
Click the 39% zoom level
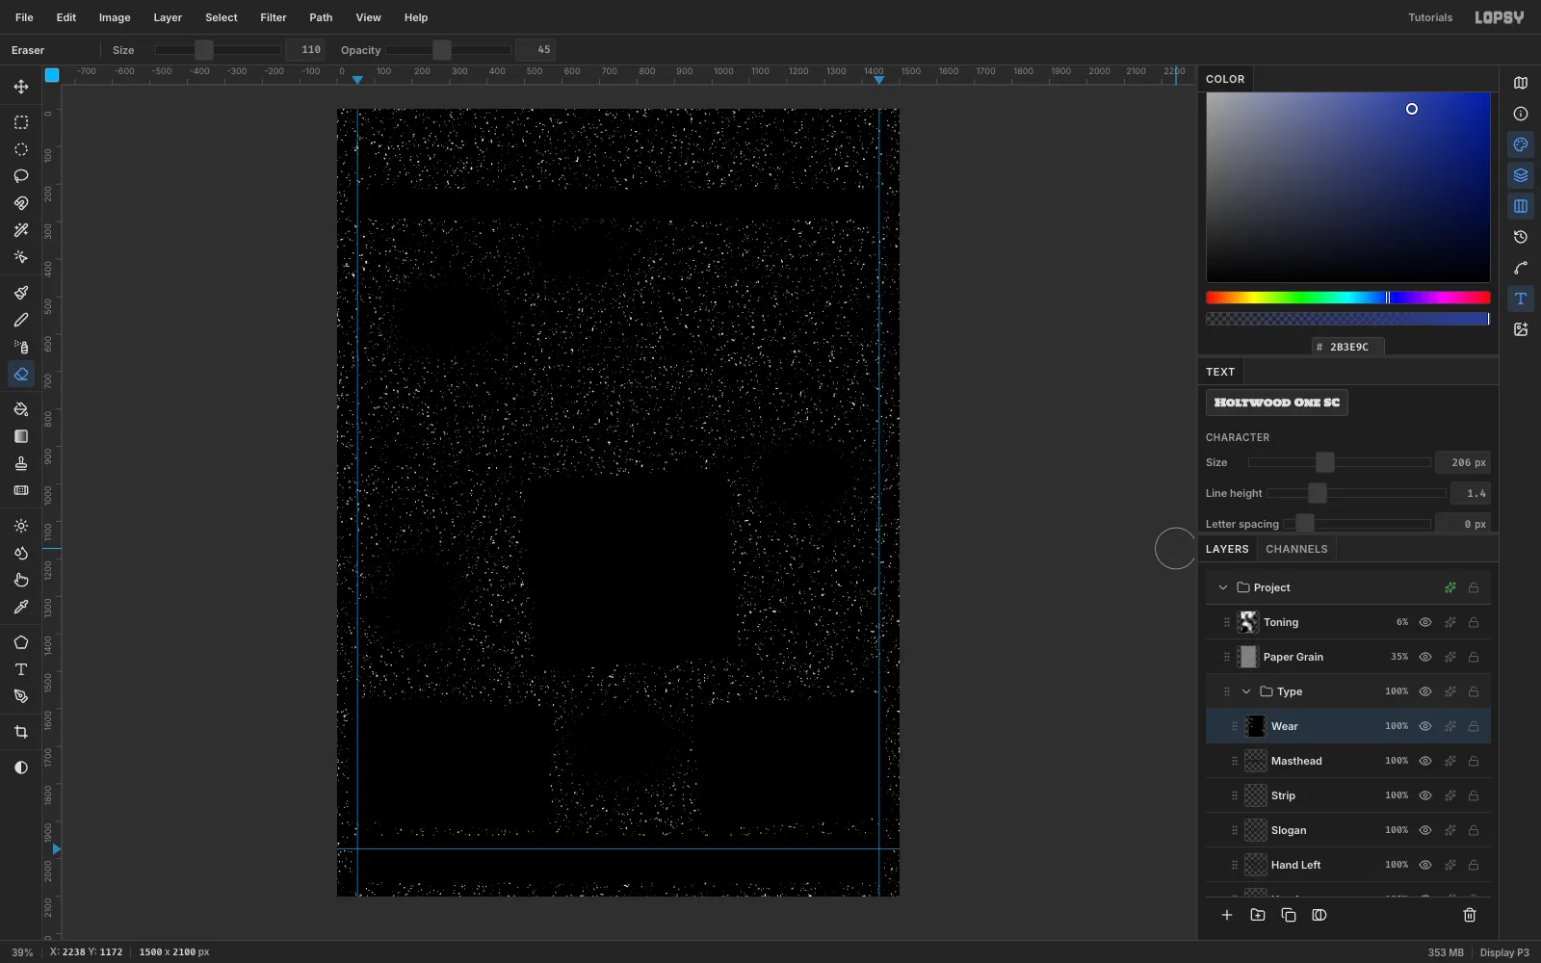click(x=22, y=952)
